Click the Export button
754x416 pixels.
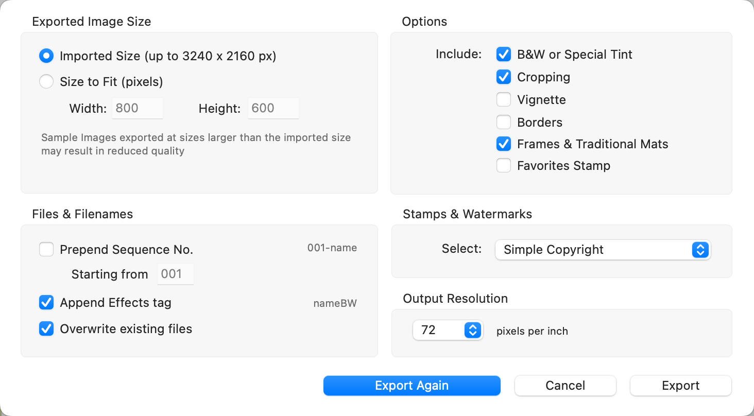(x=680, y=386)
